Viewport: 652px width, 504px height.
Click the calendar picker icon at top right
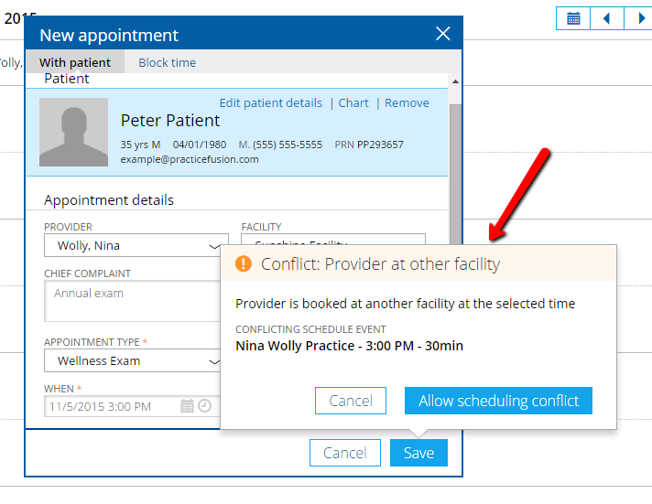(x=572, y=18)
